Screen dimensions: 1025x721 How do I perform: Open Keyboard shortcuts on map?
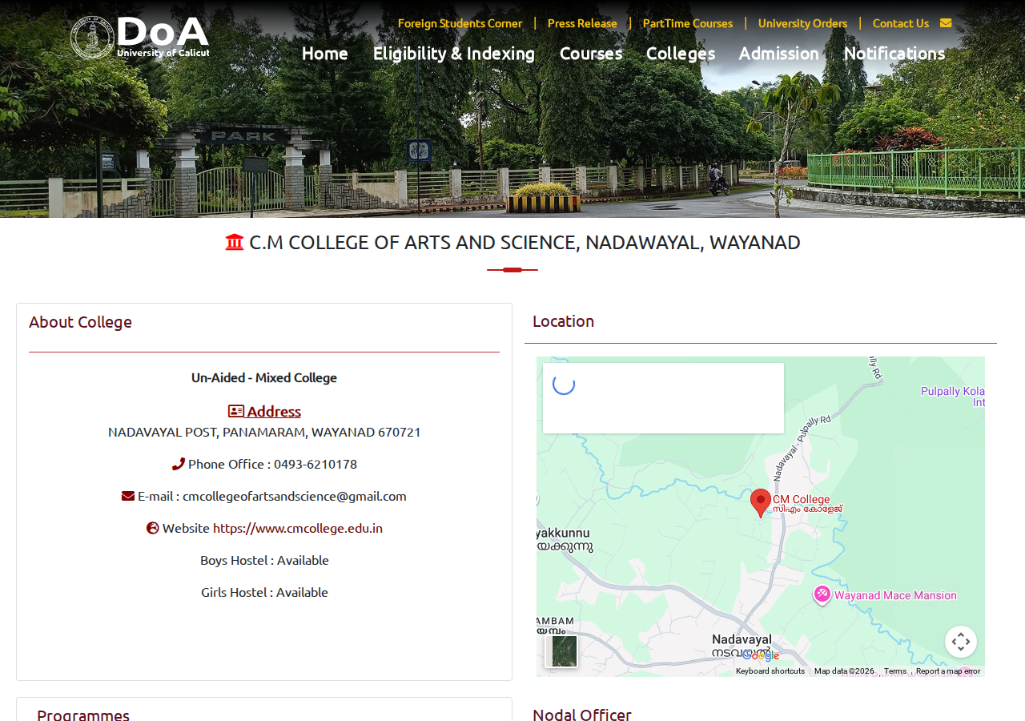770,671
